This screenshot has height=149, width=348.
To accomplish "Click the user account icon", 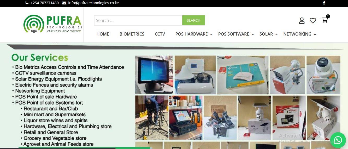I will pyautogui.click(x=302, y=21).
